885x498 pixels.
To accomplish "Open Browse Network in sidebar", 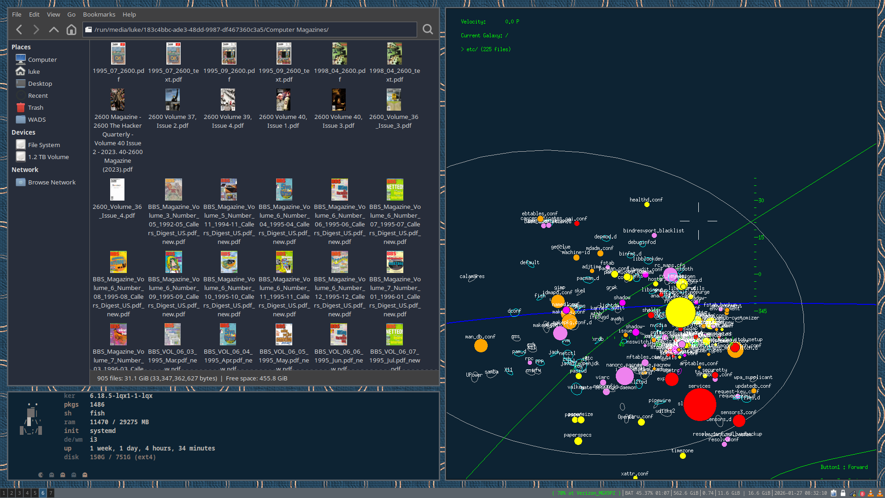I will pos(51,182).
